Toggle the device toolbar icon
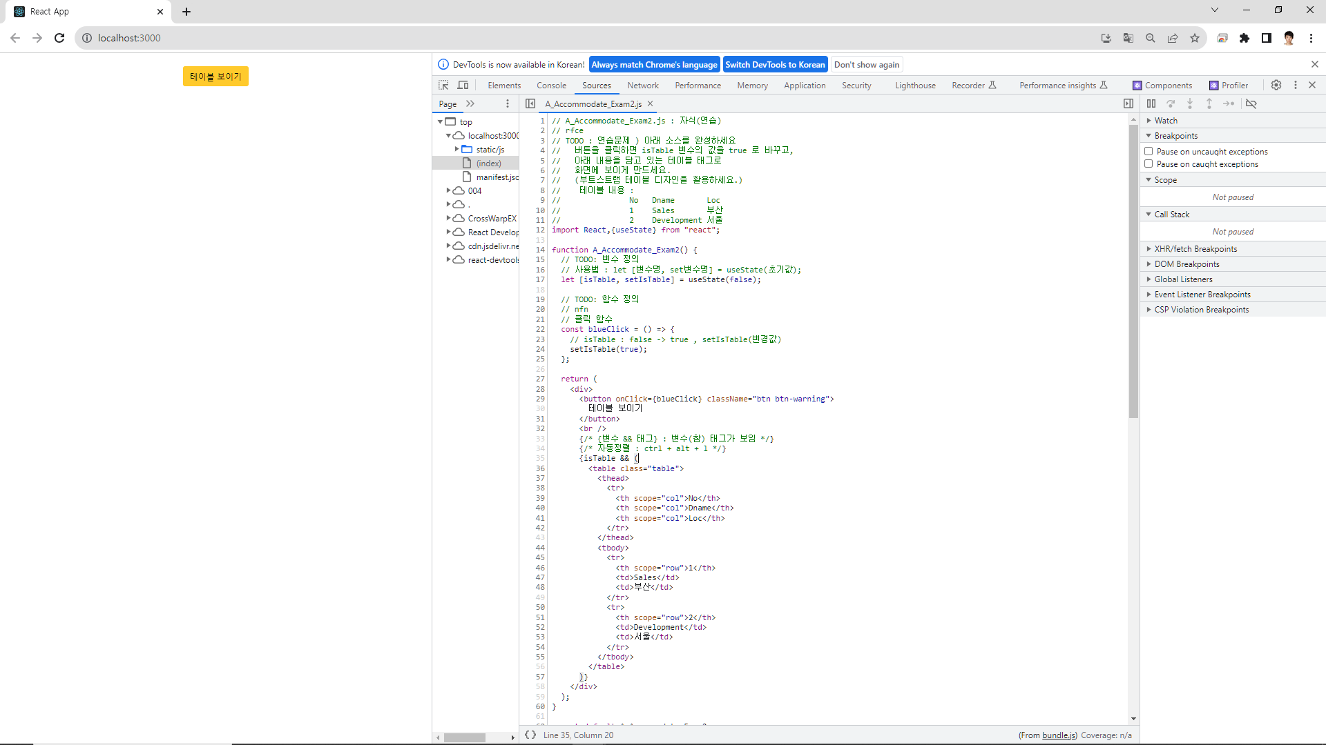Image resolution: width=1326 pixels, height=745 pixels. point(463,85)
